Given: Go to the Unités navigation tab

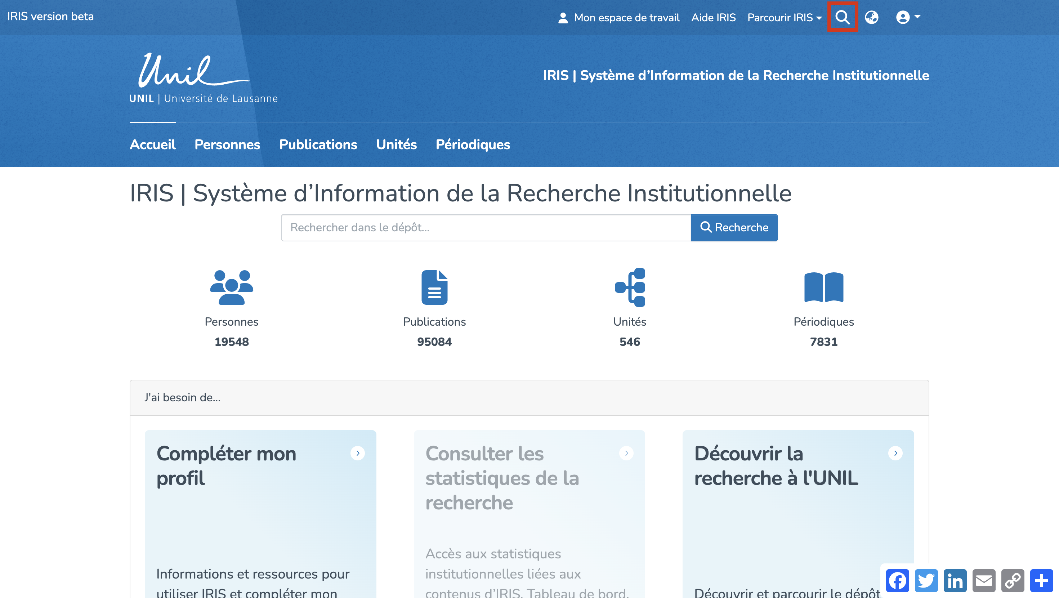Looking at the screenshot, I should point(396,144).
